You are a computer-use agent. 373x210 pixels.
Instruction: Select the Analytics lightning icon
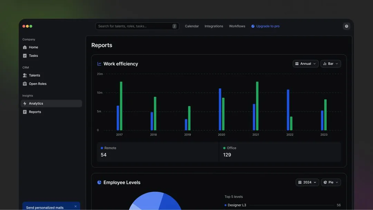(25, 103)
